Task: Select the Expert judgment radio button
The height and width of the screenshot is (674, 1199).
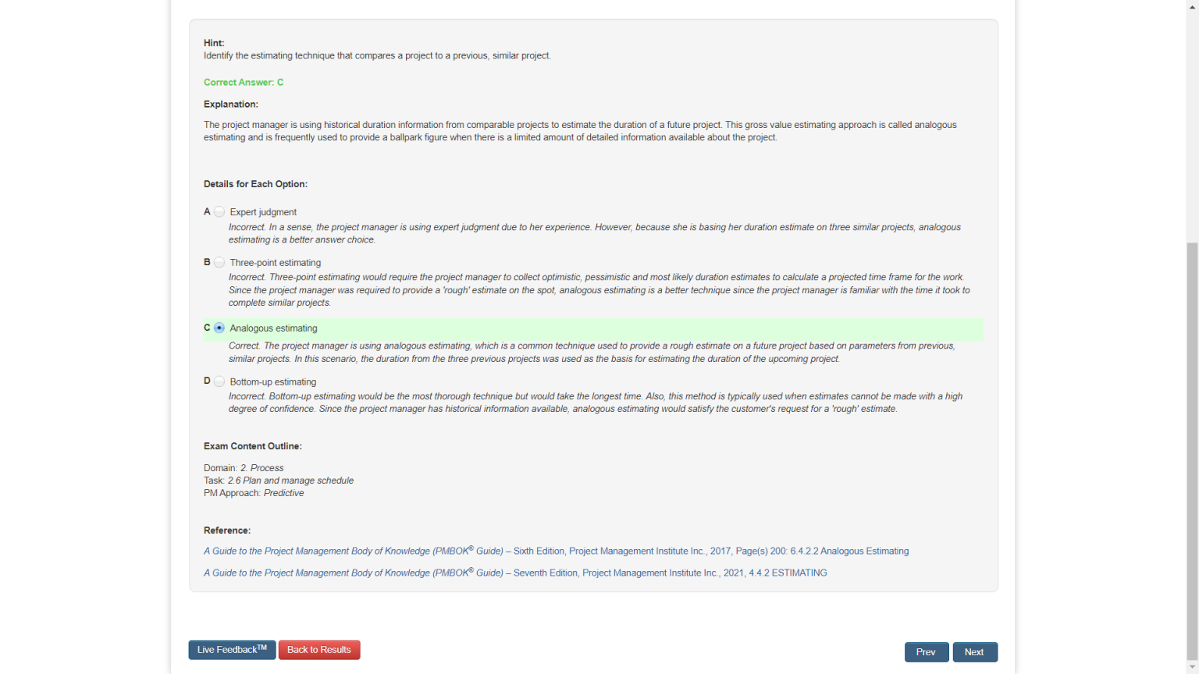Action: (219, 212)
